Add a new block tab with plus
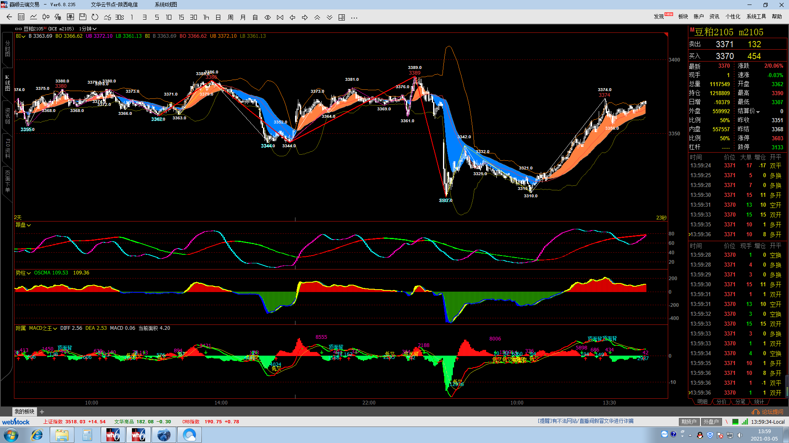The width and height of the screenshot is (789, 443). [42, 412]
